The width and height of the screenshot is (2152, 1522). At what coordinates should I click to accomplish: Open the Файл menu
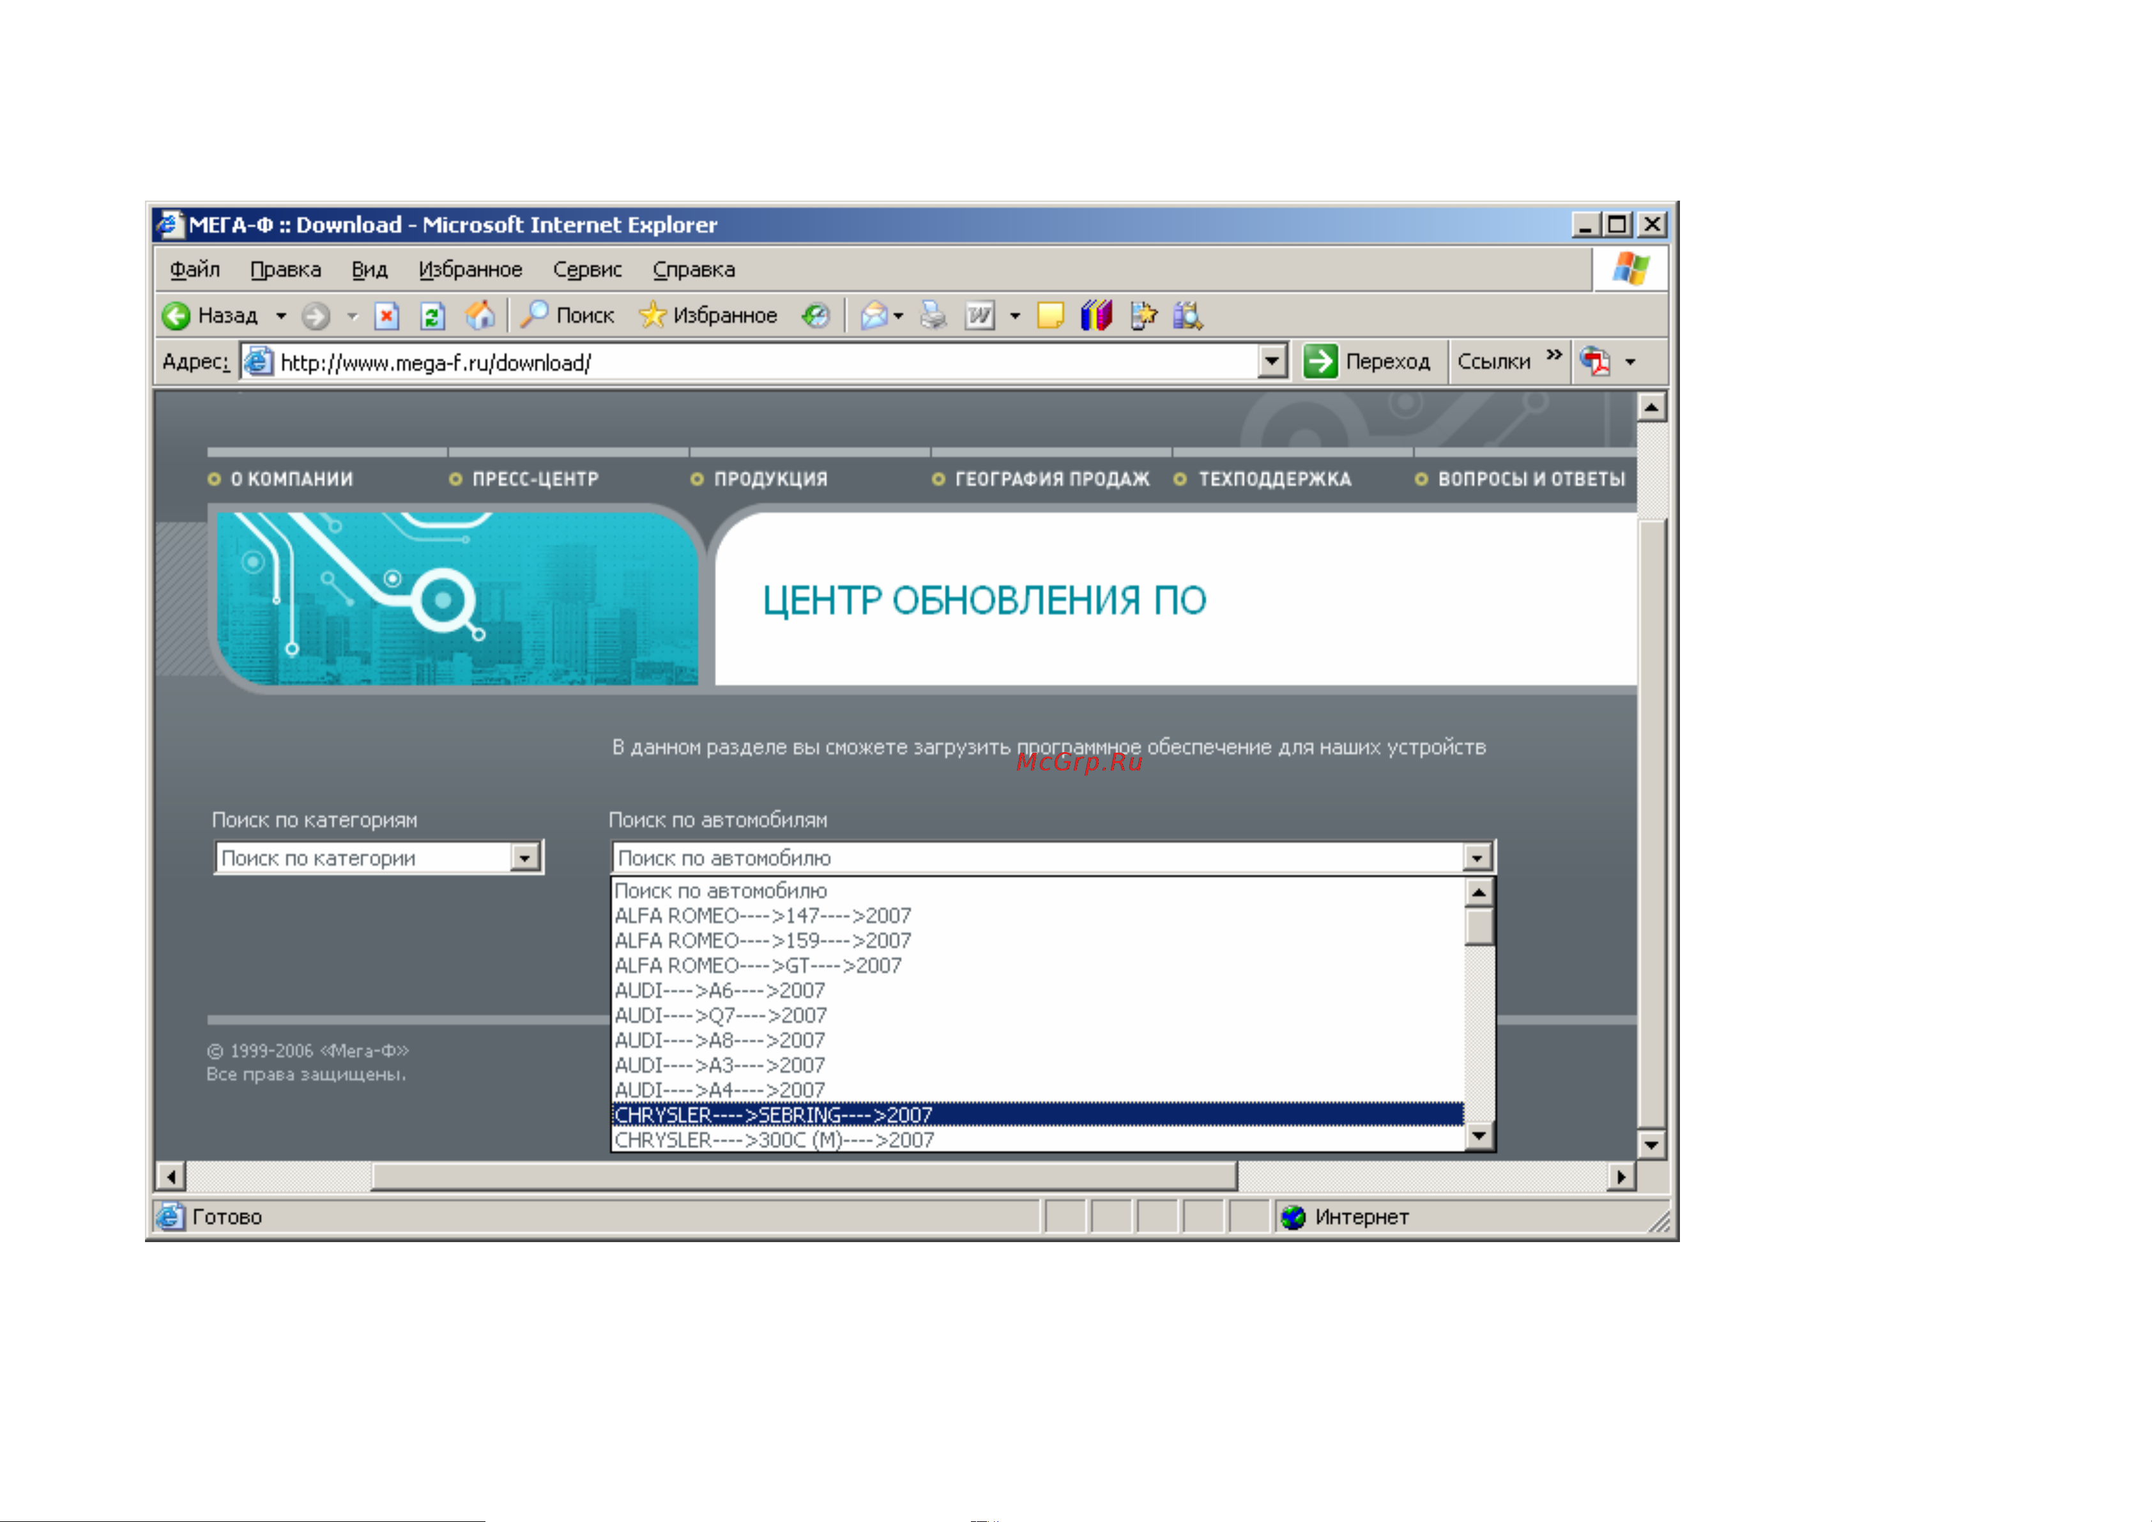coord(194,270)
